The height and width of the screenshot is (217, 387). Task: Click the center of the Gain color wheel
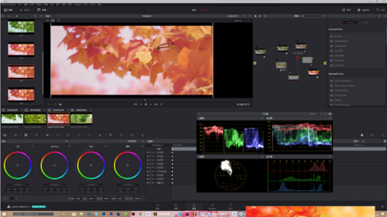[91, 165]
